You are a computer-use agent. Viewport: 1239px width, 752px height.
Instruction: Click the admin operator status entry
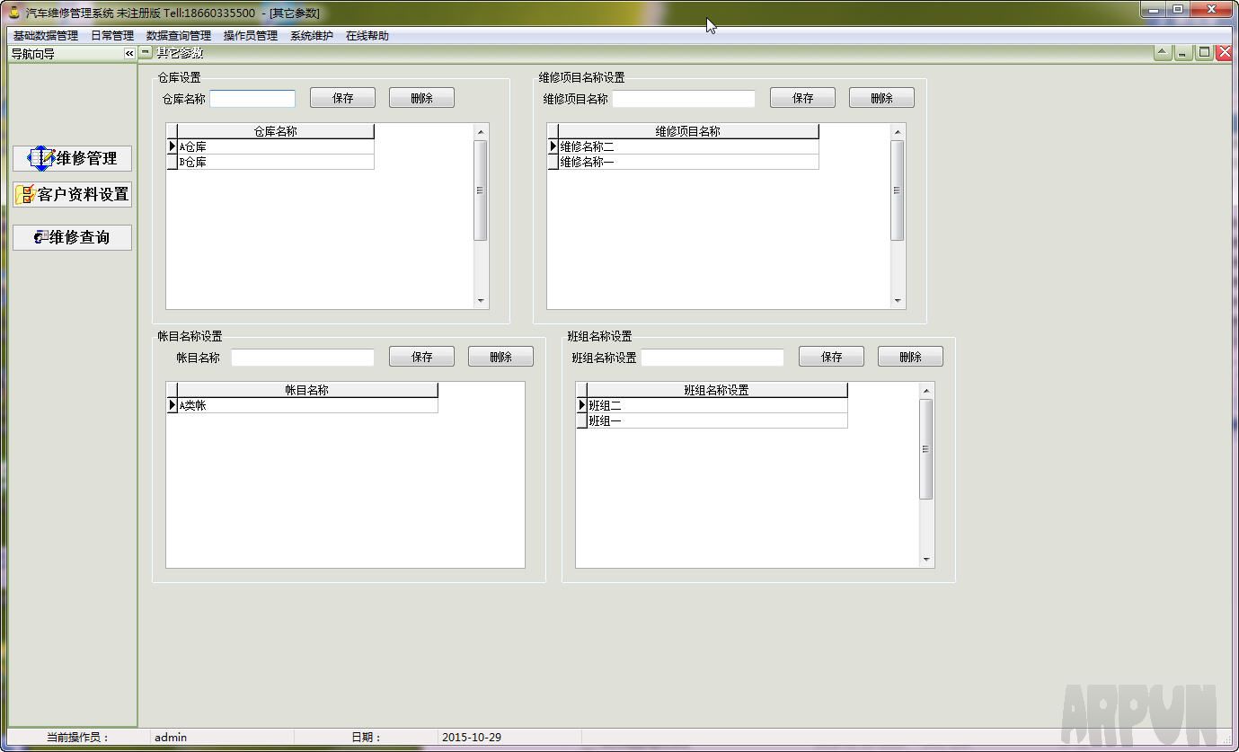[x=171, y=738]
